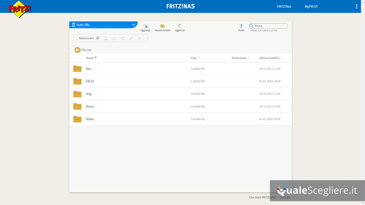Click the Trova search field
Screen dimensions: 365x205
click(270, 26)
